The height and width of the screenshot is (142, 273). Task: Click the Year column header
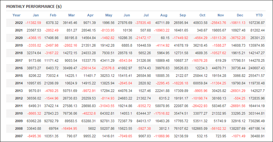tap(16, 15)
